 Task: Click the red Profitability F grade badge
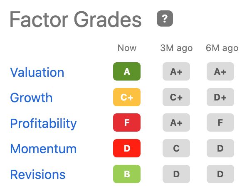(x=127, y=122)
